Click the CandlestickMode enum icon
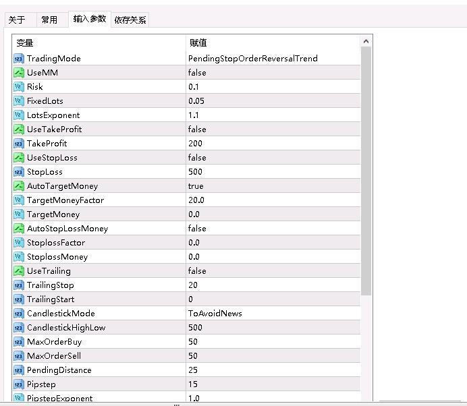Screen dimensions: 467x406 (19, 314)
